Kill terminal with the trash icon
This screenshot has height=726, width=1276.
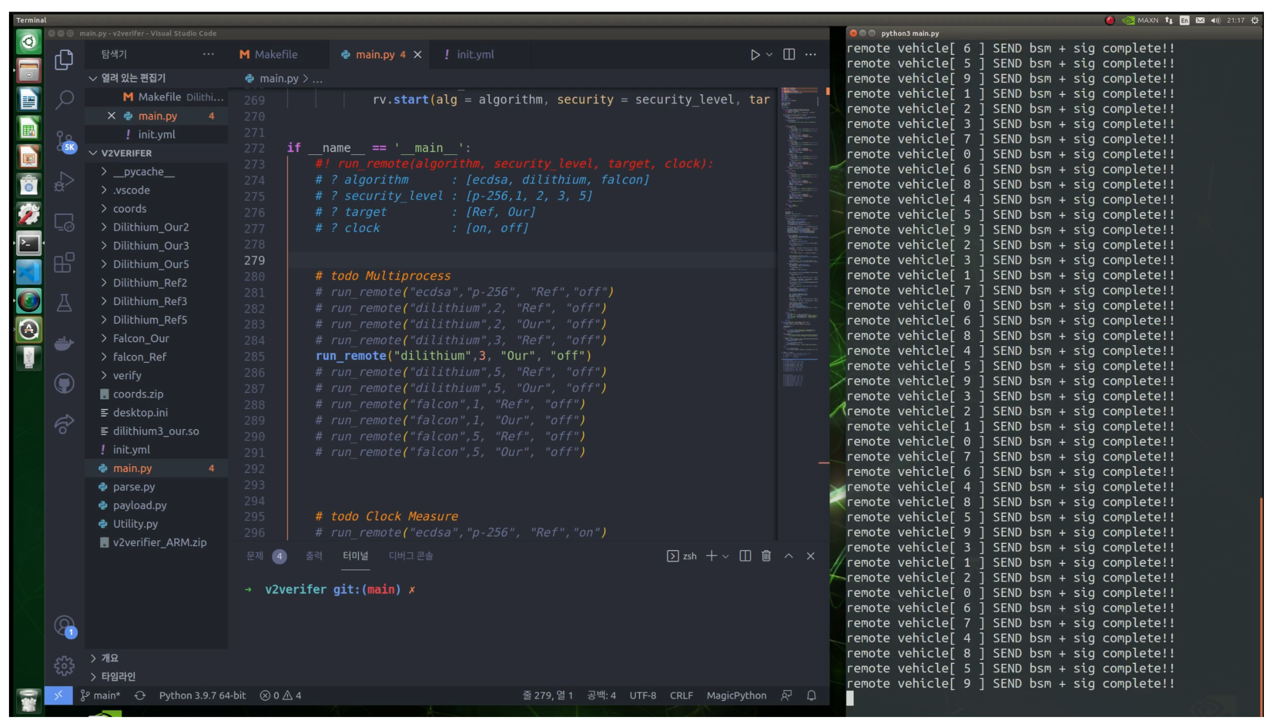[x=766, y=556]
